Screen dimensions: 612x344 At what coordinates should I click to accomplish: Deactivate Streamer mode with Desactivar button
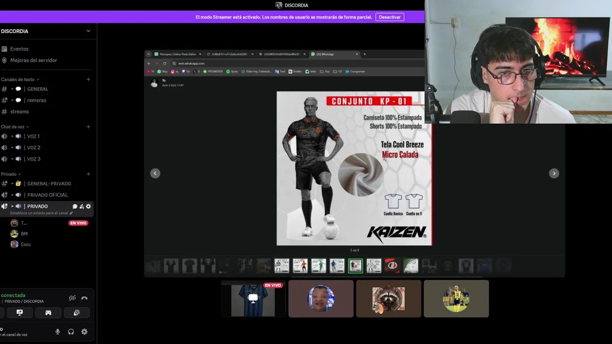[x=390, y=17]
